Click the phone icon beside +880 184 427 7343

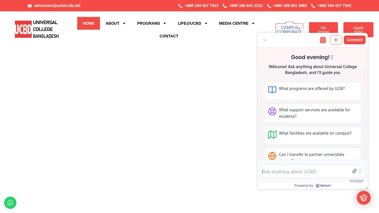coord(180,6)
